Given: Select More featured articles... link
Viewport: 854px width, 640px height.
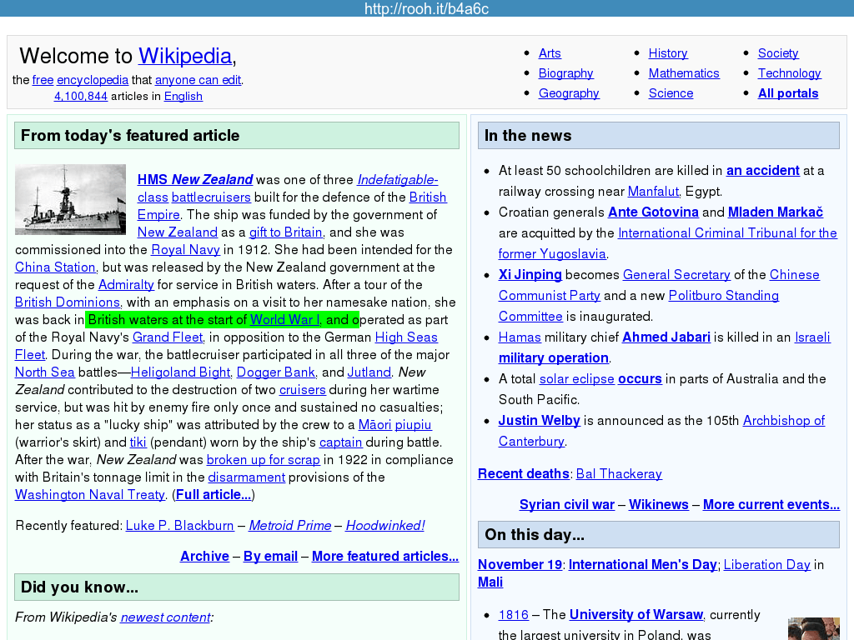Looking at the screenshot, I should [x=384, y=557].
